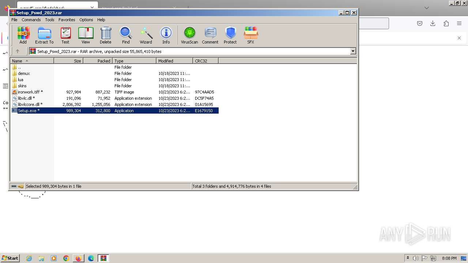Sort by Packed column header

(98, 61)
